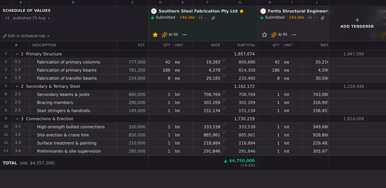Click Fortis section total 1,814,008
Viewport: 386px width, 188px height.
(x=354, y=119)
